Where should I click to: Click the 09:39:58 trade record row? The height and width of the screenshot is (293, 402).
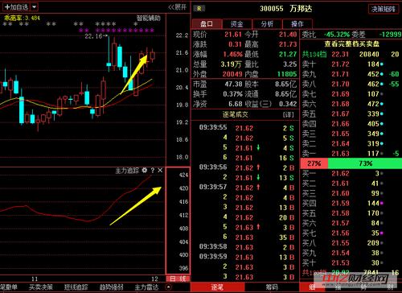[x=246, y=247]
